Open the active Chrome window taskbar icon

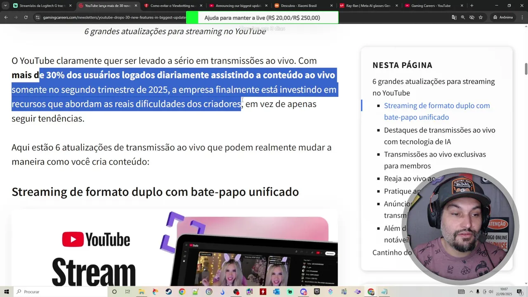[371, 292]
